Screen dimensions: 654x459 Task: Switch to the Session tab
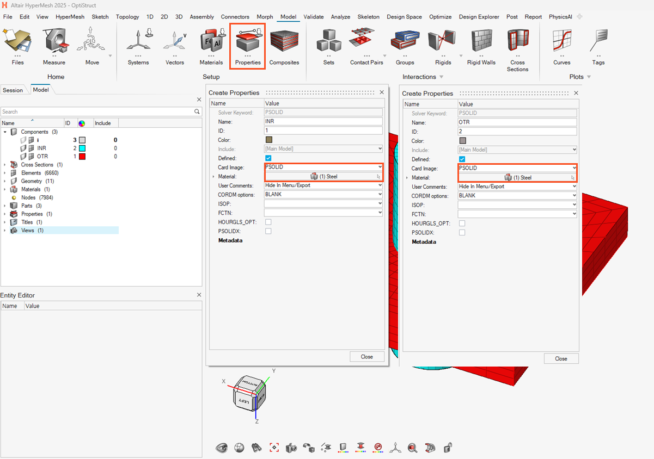point(13,90)
